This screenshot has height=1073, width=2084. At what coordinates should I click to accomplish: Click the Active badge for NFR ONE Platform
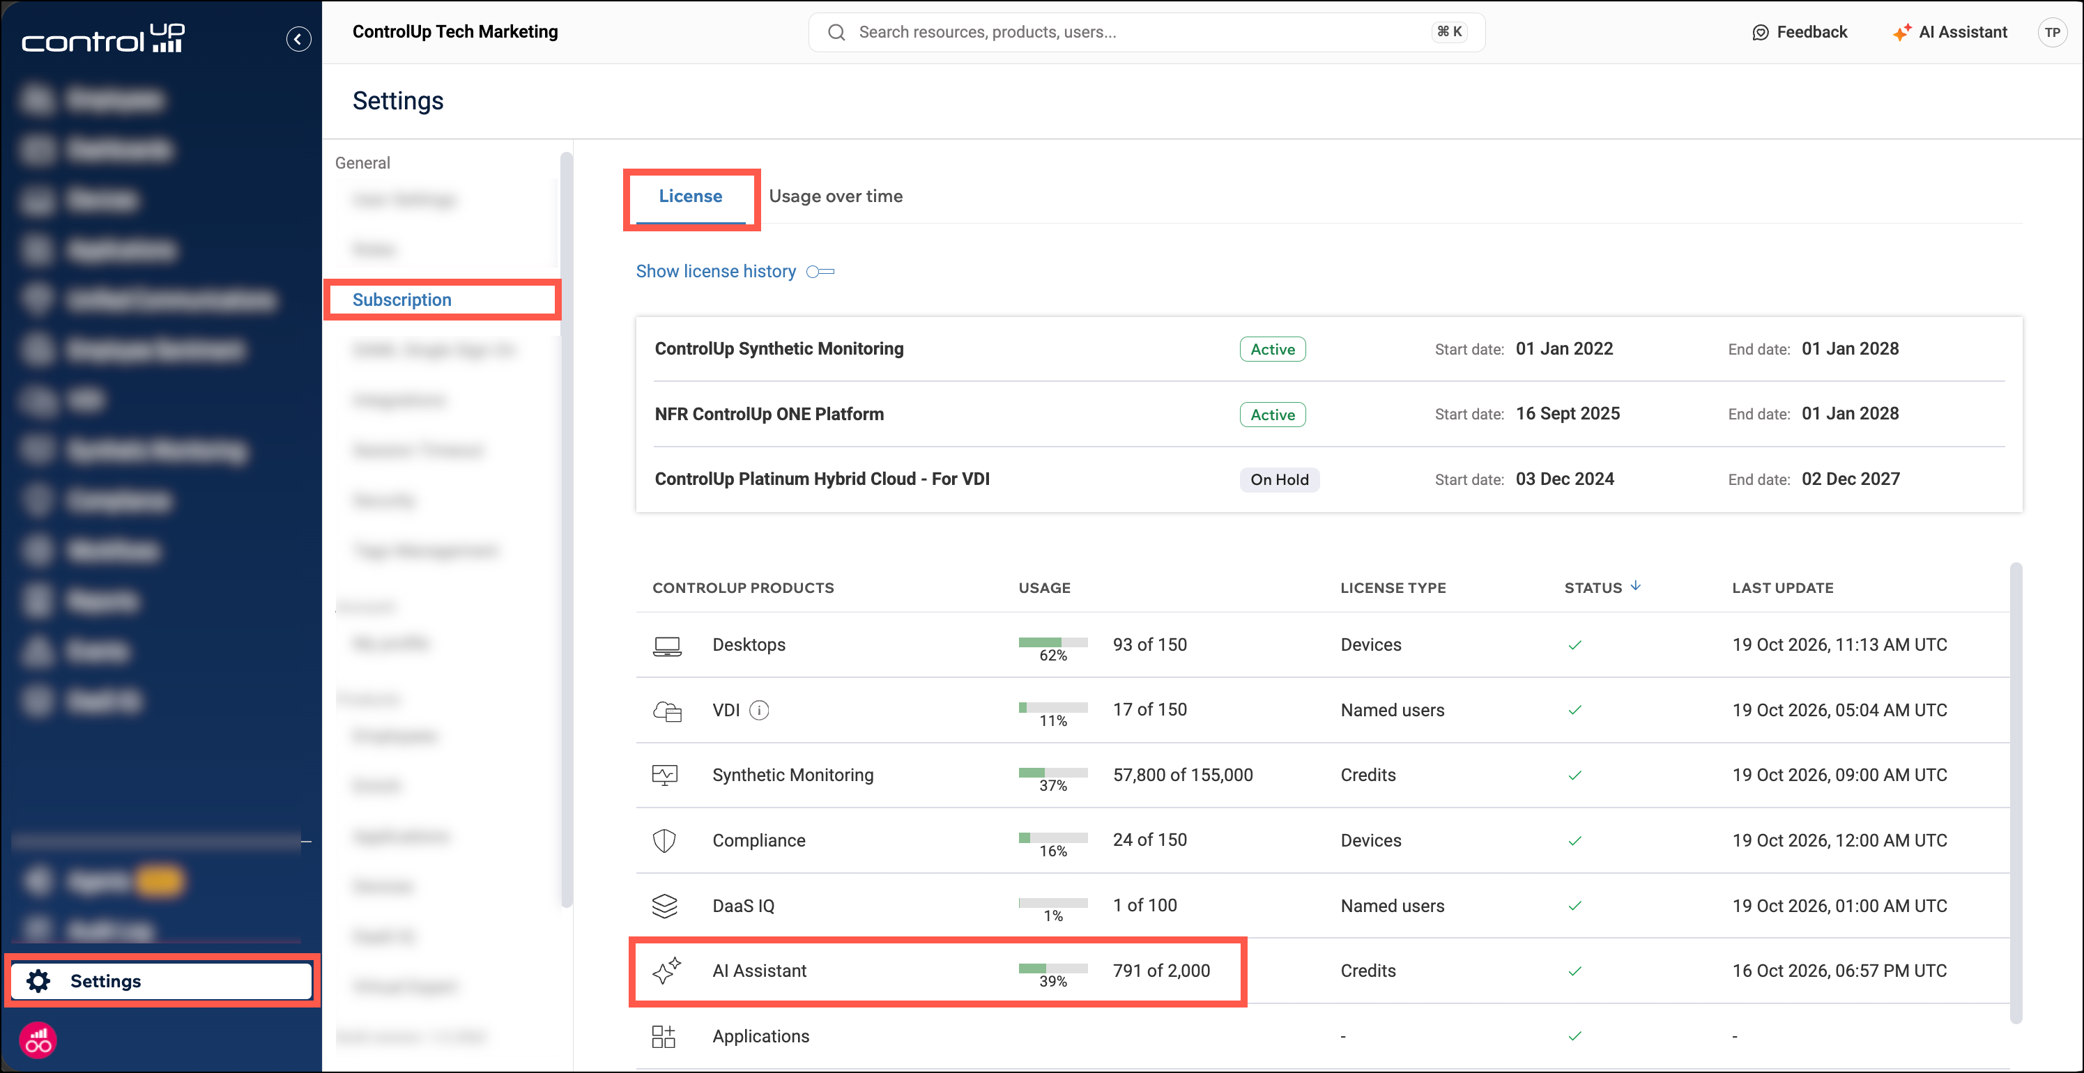click(1273, 415)
